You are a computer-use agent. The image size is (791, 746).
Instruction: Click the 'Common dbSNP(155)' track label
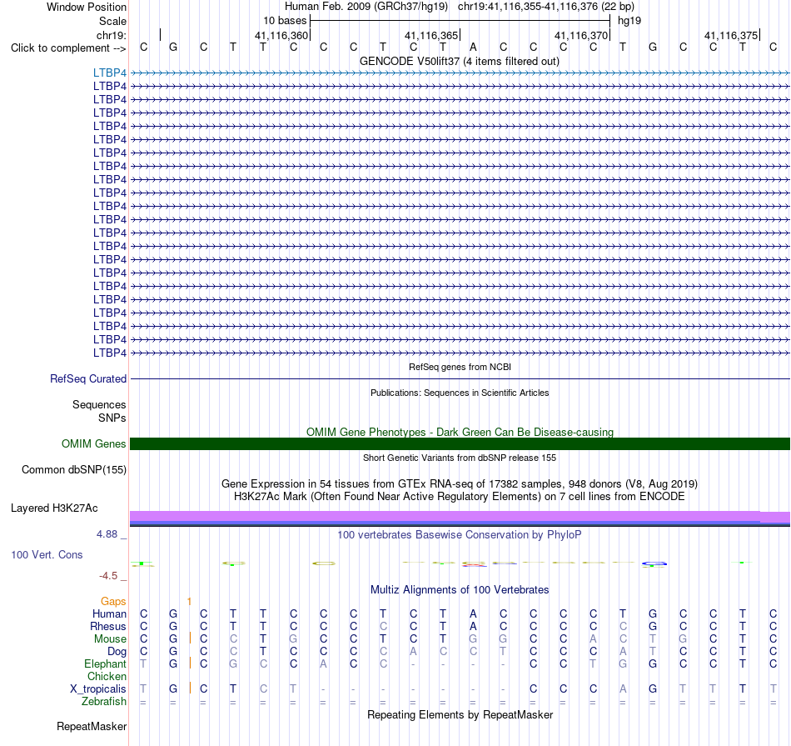click(74, 470)
